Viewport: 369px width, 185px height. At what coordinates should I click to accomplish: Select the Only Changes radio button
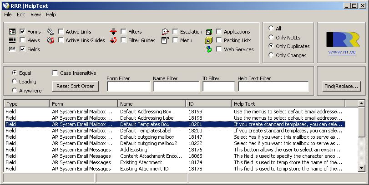tap(272, 55)
